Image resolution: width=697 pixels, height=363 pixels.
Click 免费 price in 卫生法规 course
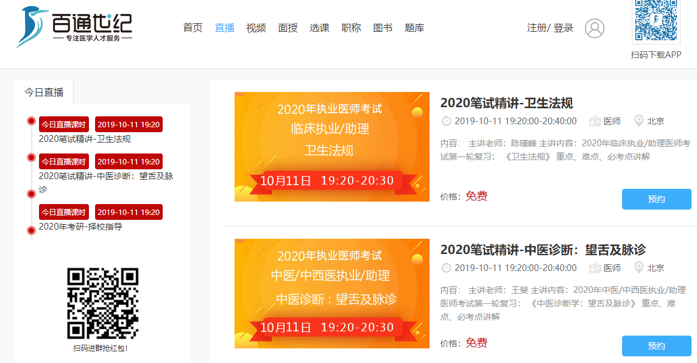click(x=476, y=196)
